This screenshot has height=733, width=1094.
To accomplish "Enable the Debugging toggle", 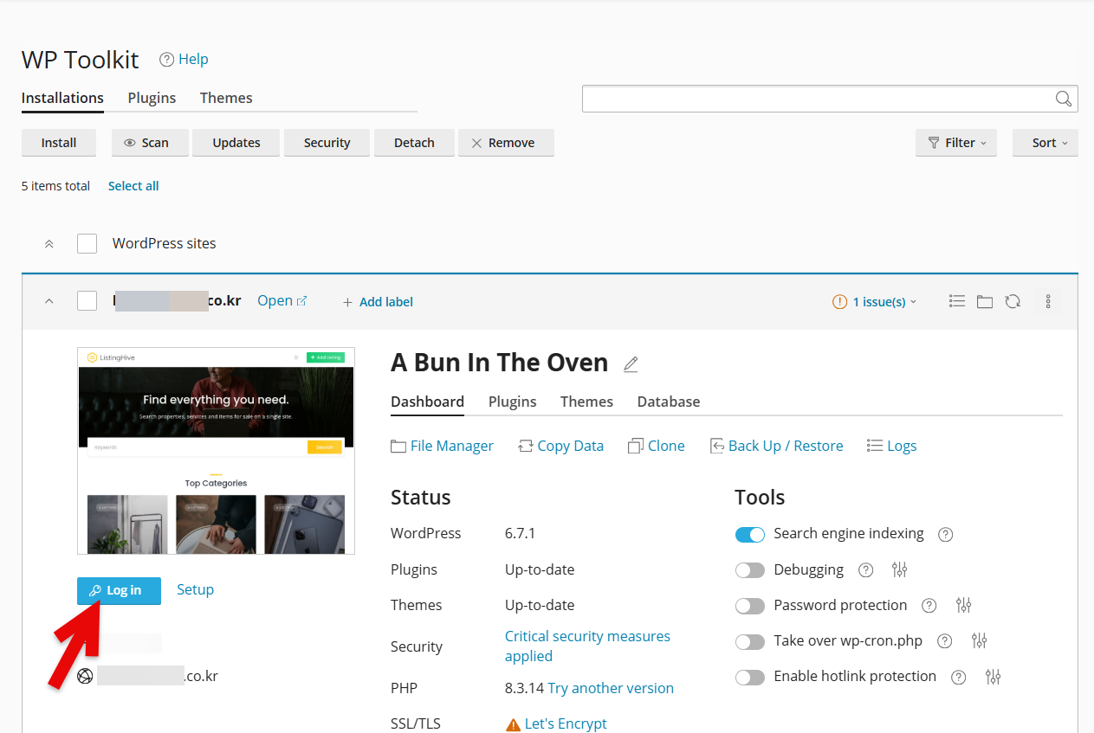I will click(750, 569).
